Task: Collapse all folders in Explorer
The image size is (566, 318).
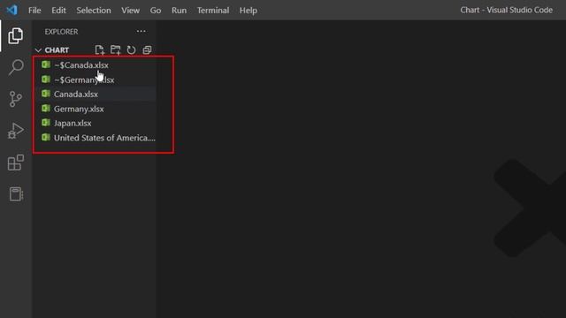Action: tap(147, 50)
